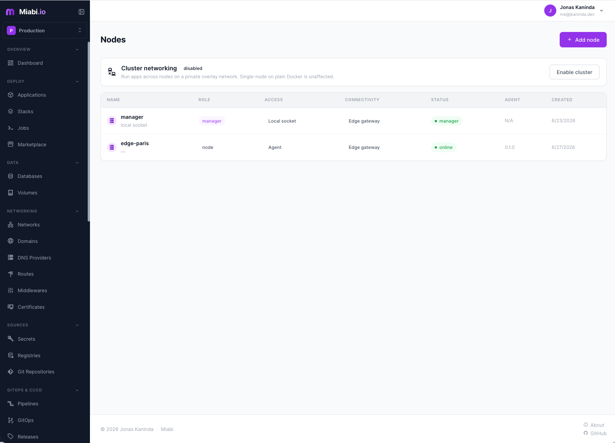615x443 pixels.
Task: Click the Add node button
Action: (583, 40)
